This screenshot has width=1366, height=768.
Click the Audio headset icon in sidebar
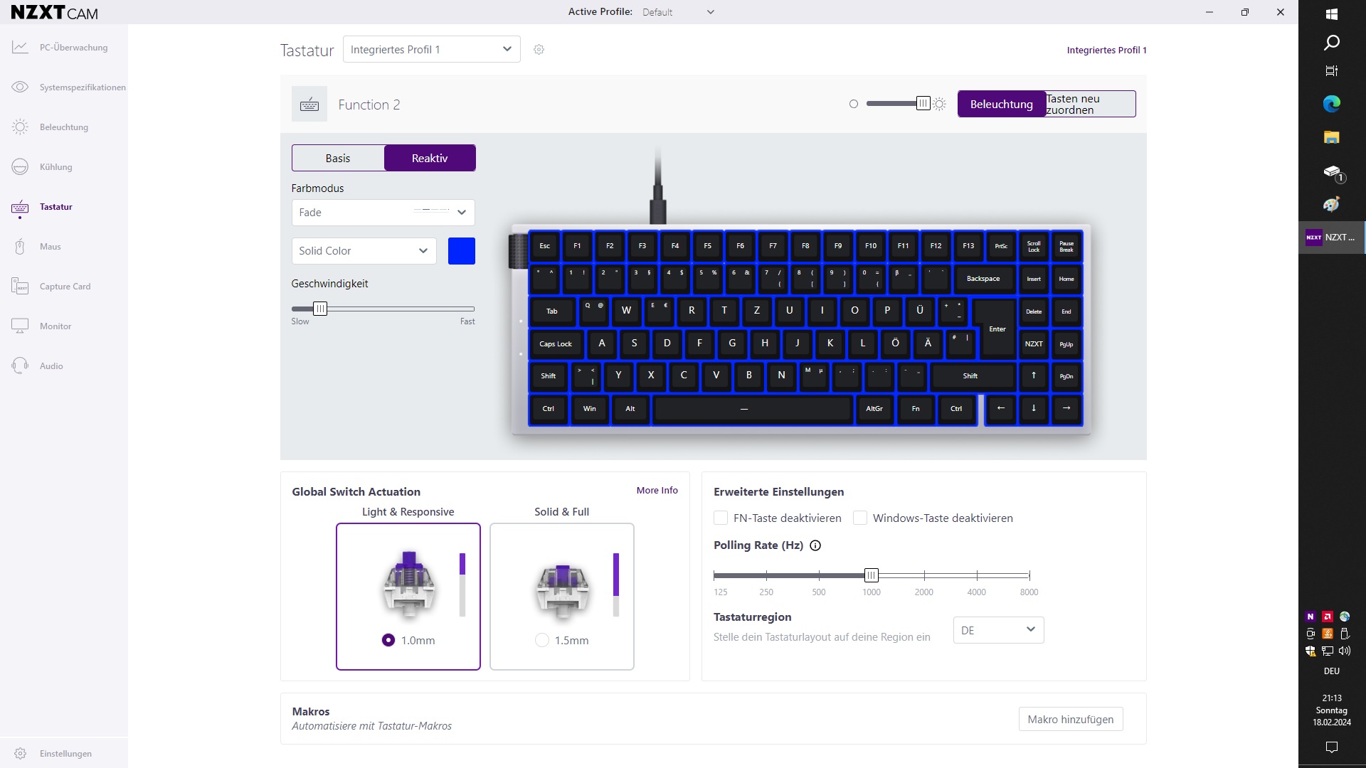pos(20,366)
